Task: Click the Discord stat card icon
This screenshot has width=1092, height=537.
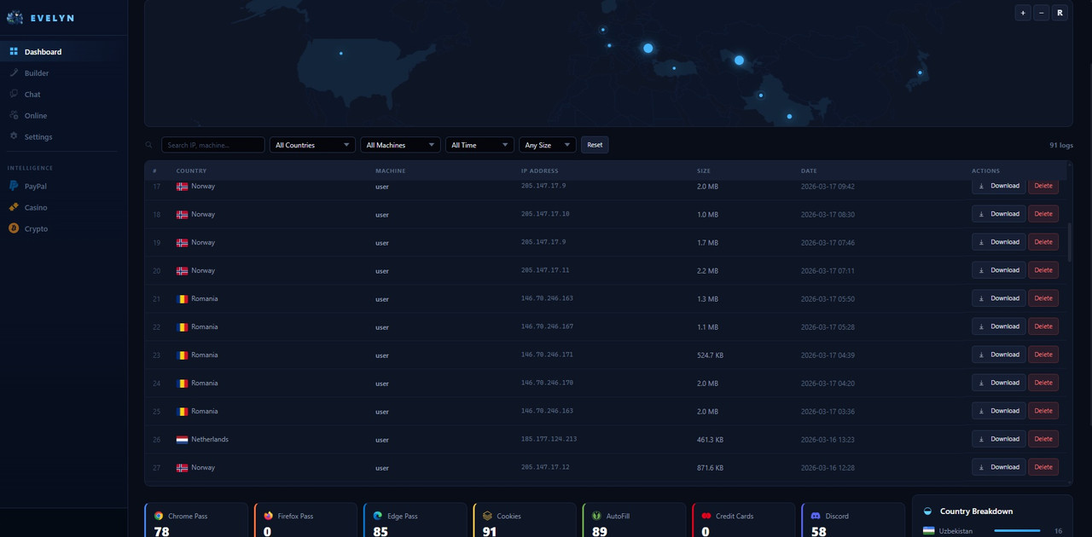Action: (x=815, y=516)
